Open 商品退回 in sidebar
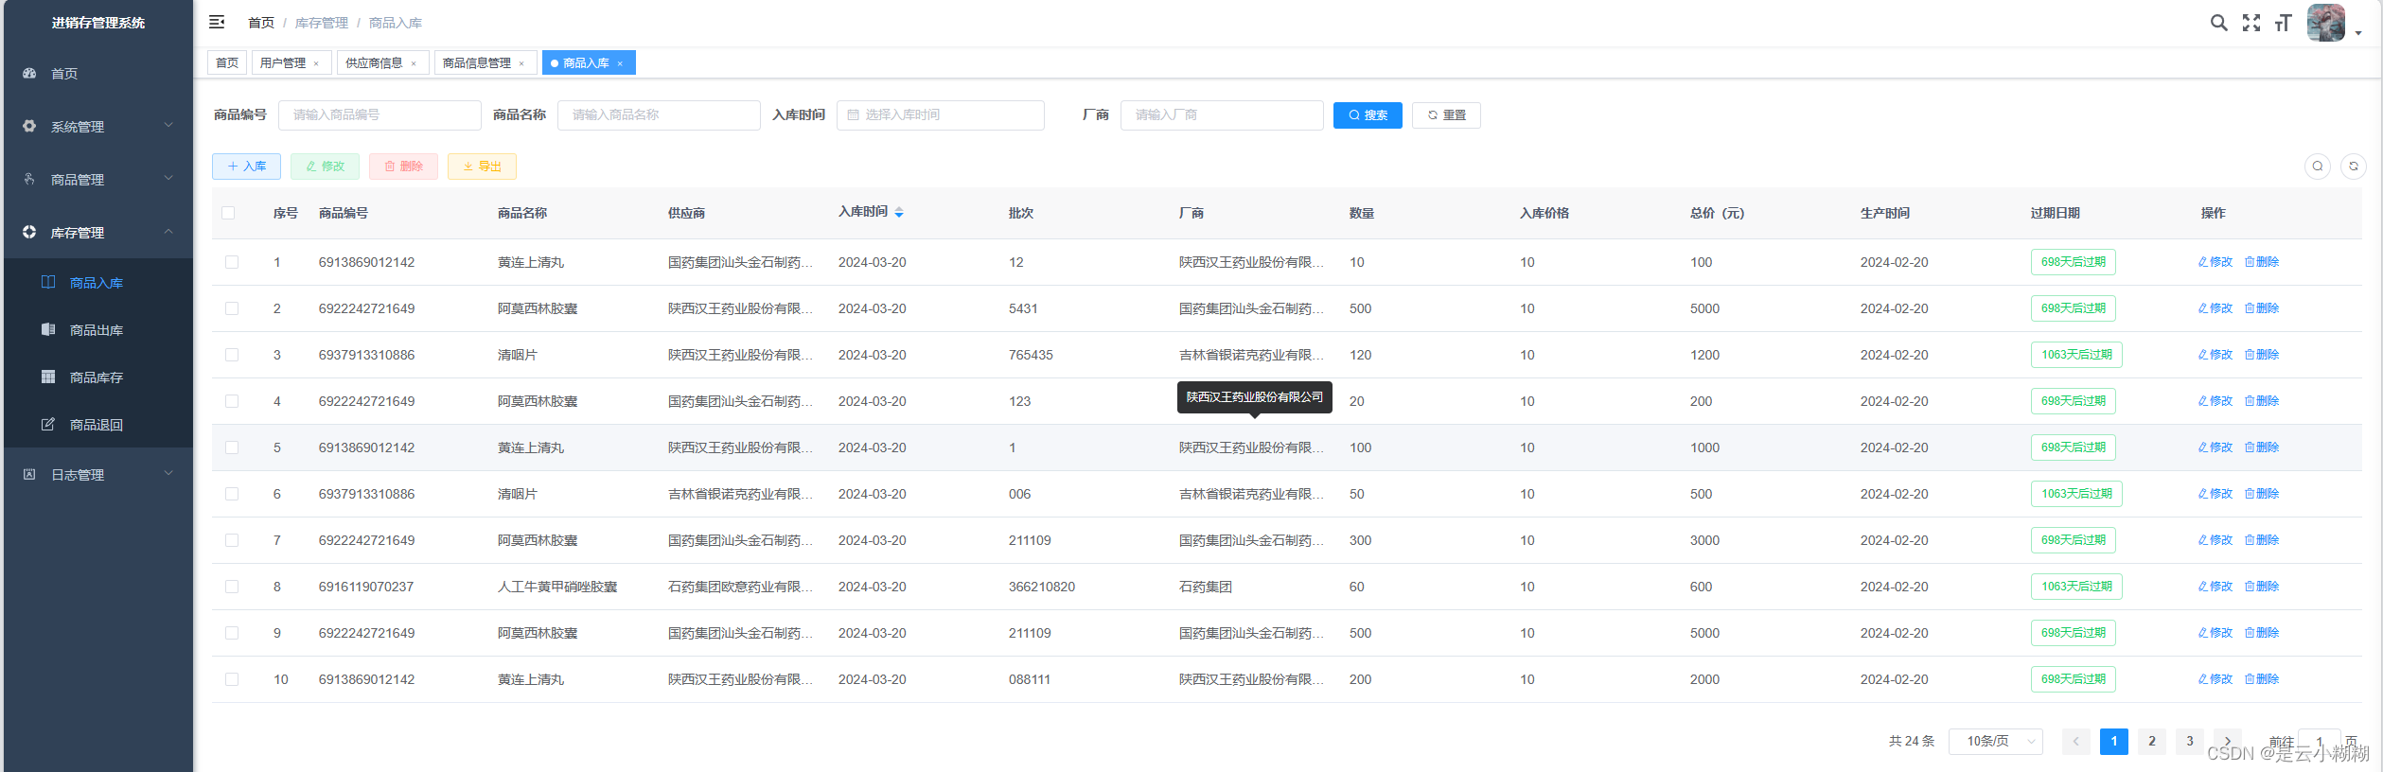The image size is (2383, 772). 97,425
